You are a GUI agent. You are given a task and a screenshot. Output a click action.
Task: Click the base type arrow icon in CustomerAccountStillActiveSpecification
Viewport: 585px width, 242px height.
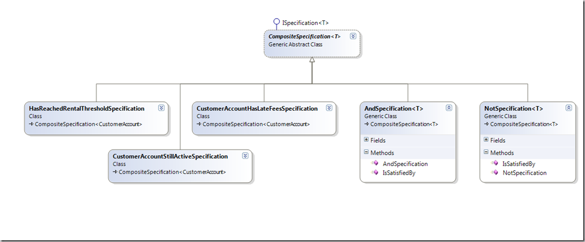coord(115,172)
